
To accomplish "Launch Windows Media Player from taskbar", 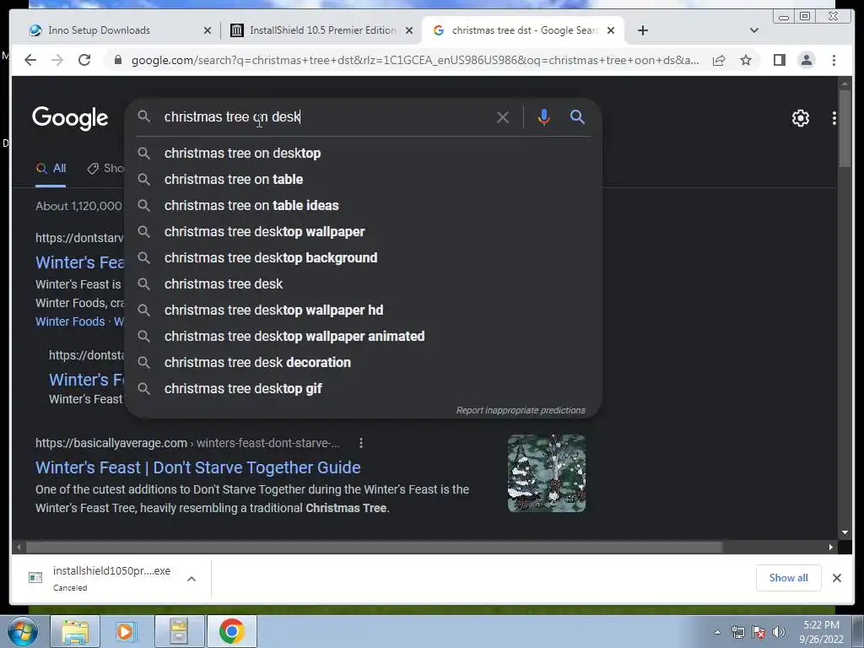I will click(126, 631).
